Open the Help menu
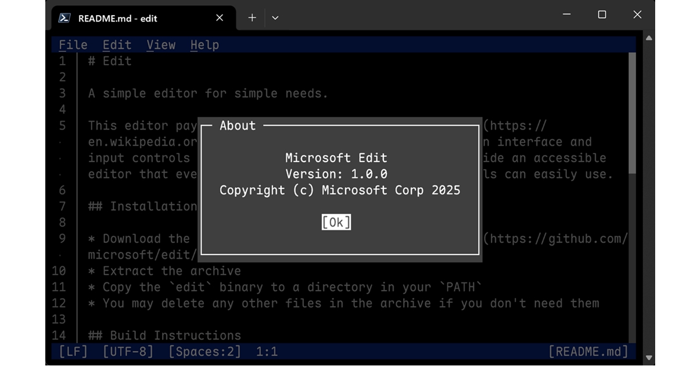 point(205,45)
